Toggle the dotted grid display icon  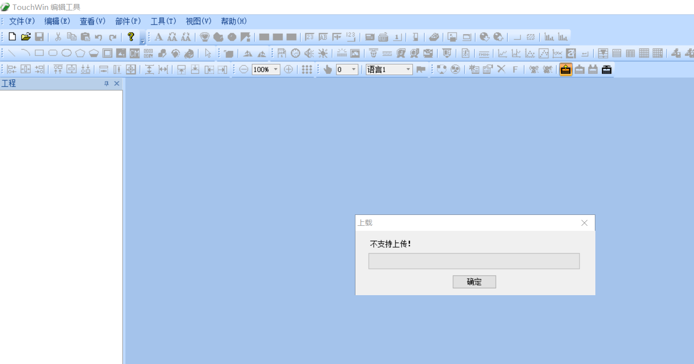[x=307, y=70]
